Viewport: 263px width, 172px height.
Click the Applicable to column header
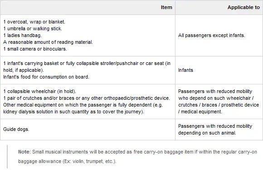244,7
